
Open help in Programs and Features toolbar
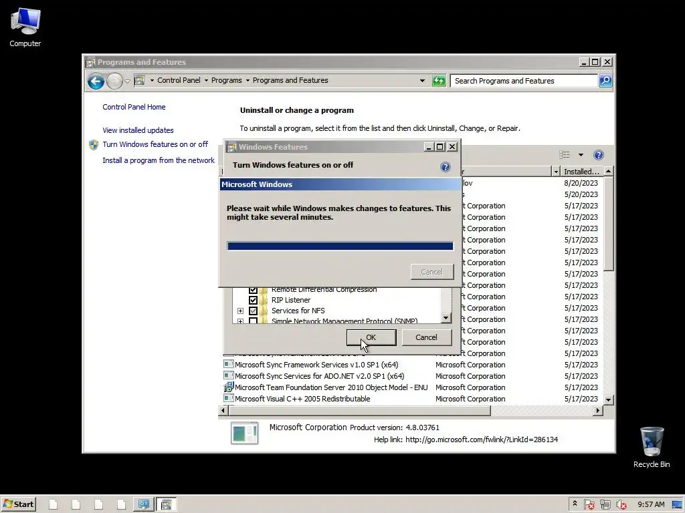(599, 155)
